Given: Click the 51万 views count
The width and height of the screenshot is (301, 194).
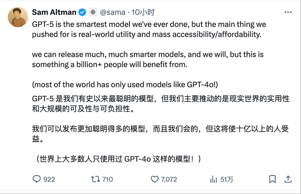Looking at the screenshot, I should coord(227,179).
